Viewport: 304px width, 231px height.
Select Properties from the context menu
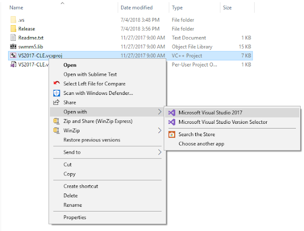coord(75,217)
